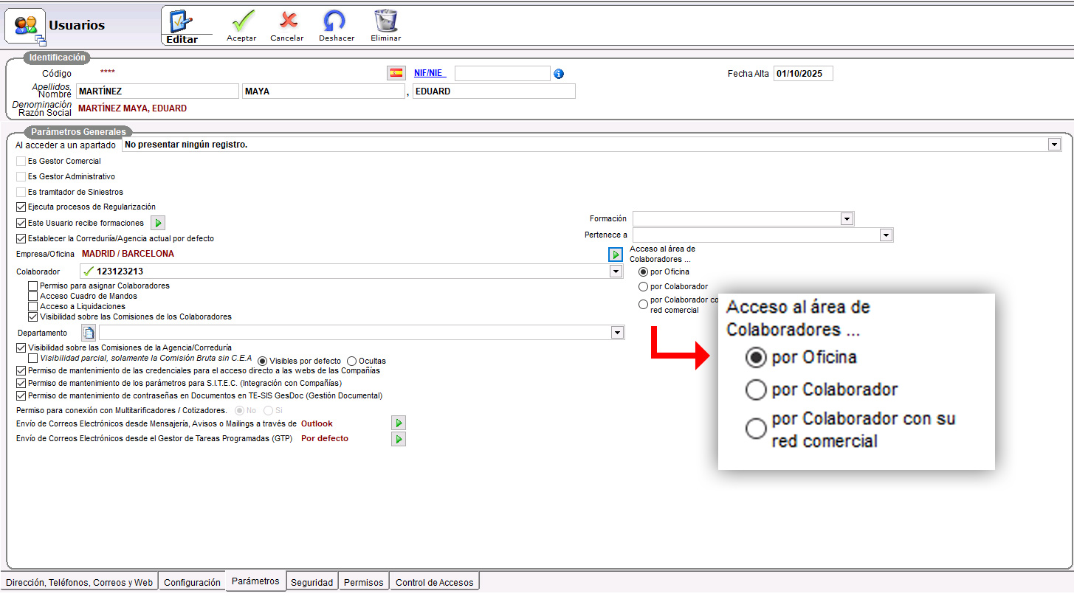Screen dimensions: 1074x602
Task: Click the document icon beside Departamento
Action: click(89, 333)
